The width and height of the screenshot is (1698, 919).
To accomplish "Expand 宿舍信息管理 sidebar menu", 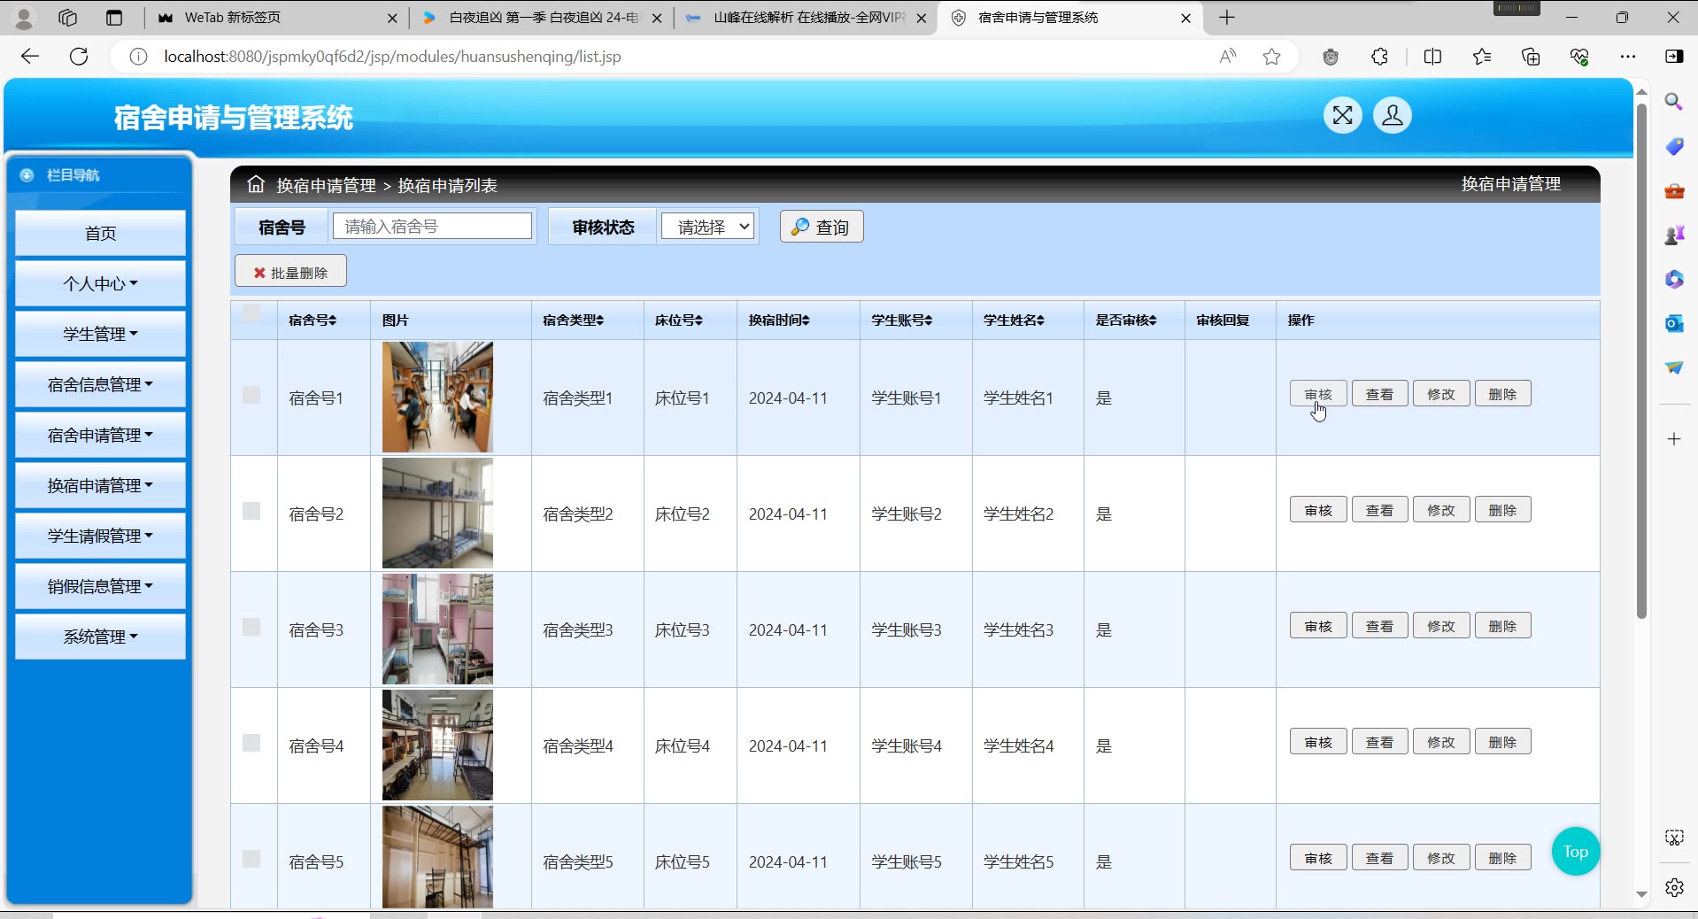I will (100, 384).
